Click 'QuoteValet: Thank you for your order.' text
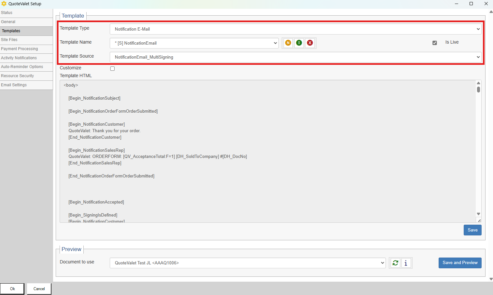This screenshot has height=295, width=493. coord(105,131)
